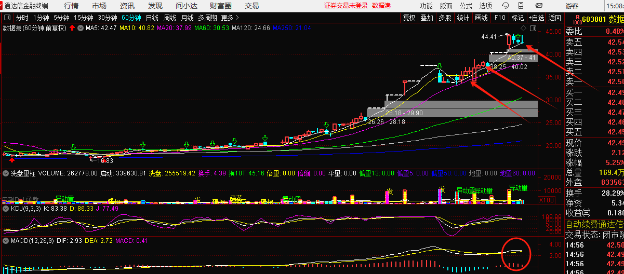Switch to the 1分钟 period tab

point(41,18)
